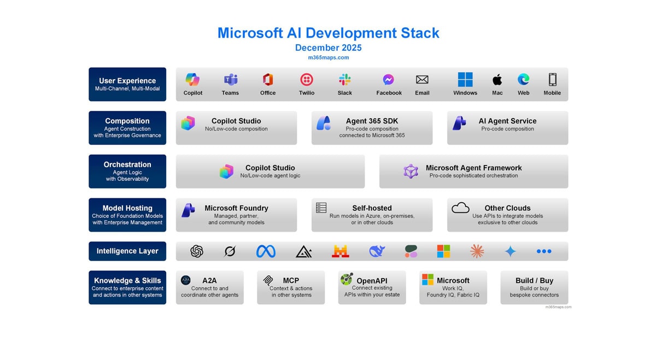Click the Apple Mac icon

[497, 80]
